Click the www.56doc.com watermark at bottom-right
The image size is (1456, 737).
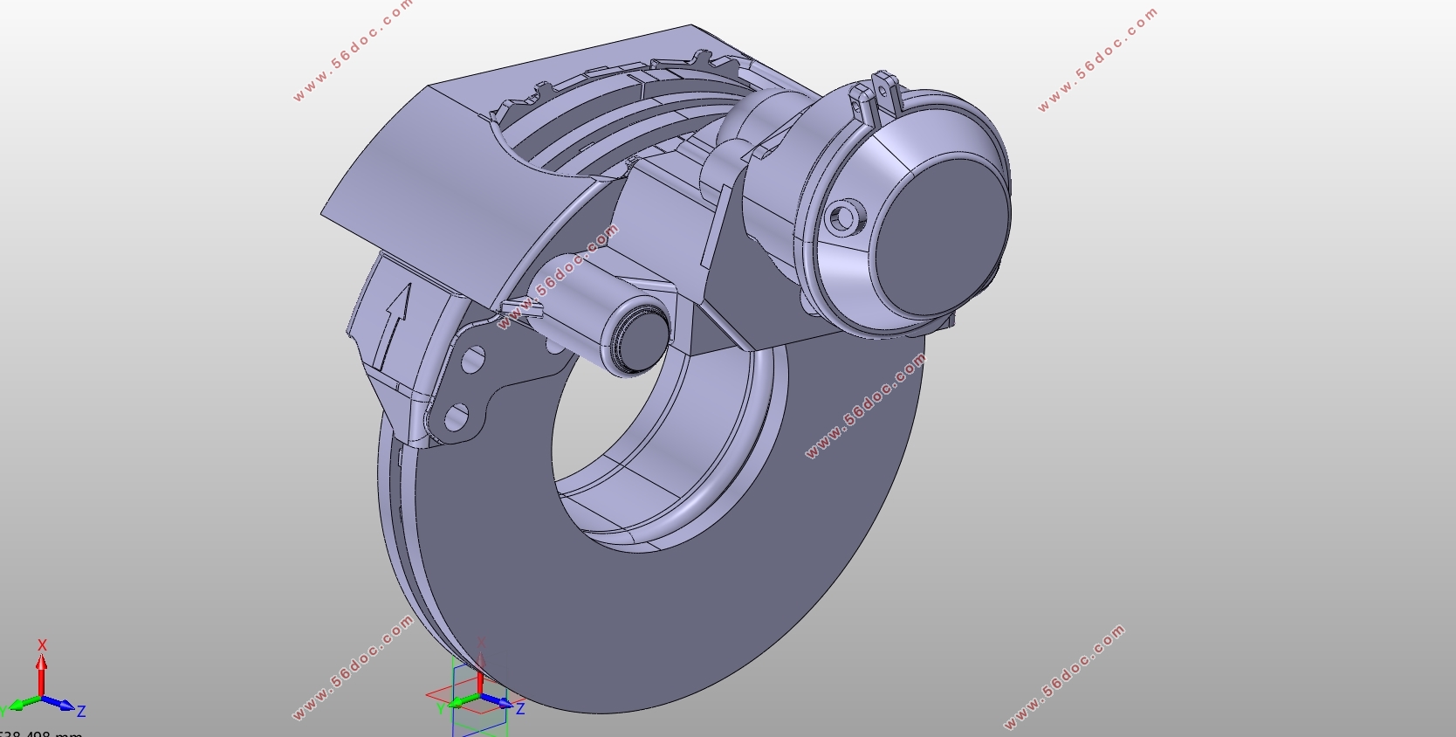1064,678
